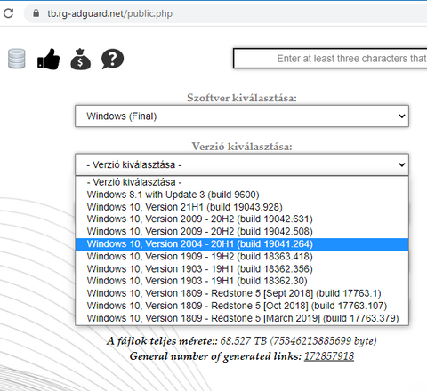Select Windows 8.1 with Update 3 (build 9600)
The image size is (427, 391).
(242, 195)
